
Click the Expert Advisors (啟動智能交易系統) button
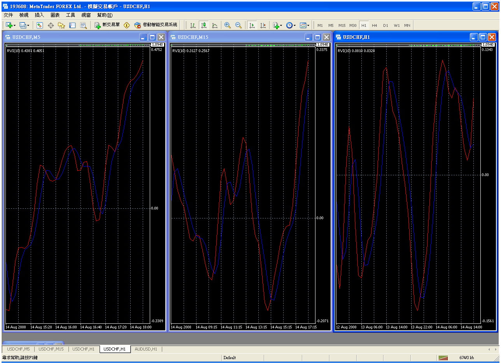156,25
